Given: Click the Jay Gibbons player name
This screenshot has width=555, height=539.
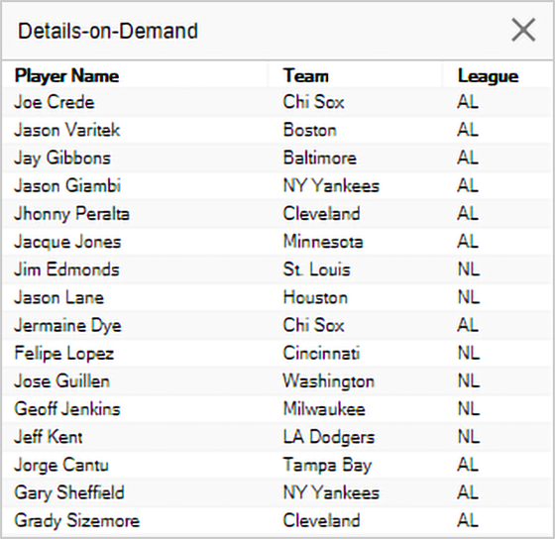Looking at the screenshot, I should click(62, 159).
